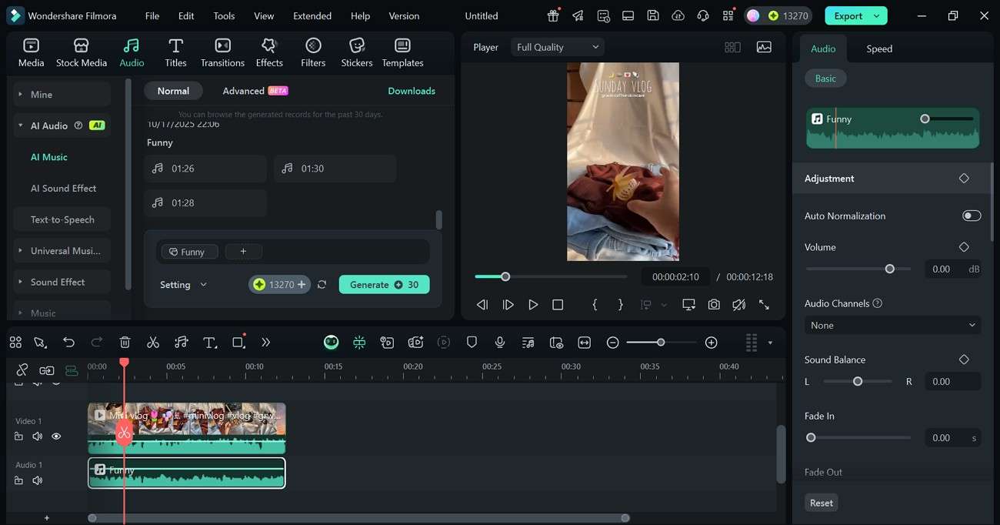Viewport: 1000px width, 525px height.
Task: Click the customer support headset icon
Action: point(703,15)
